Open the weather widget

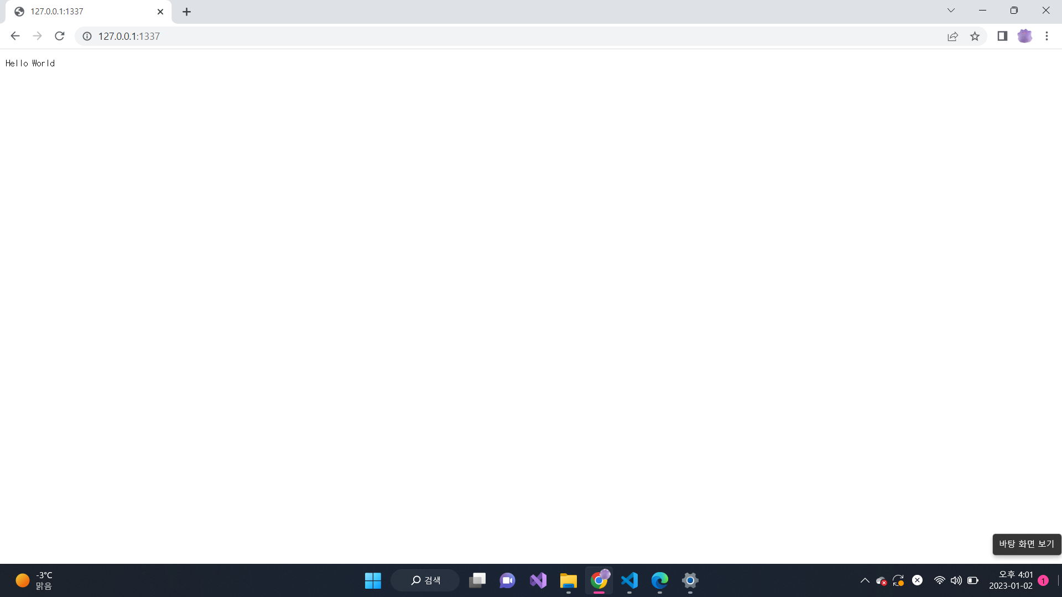pos(34,580)
